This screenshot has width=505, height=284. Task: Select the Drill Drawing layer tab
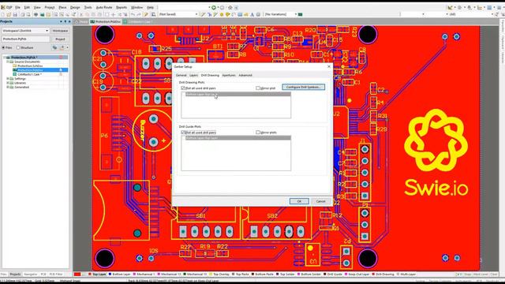383,275
